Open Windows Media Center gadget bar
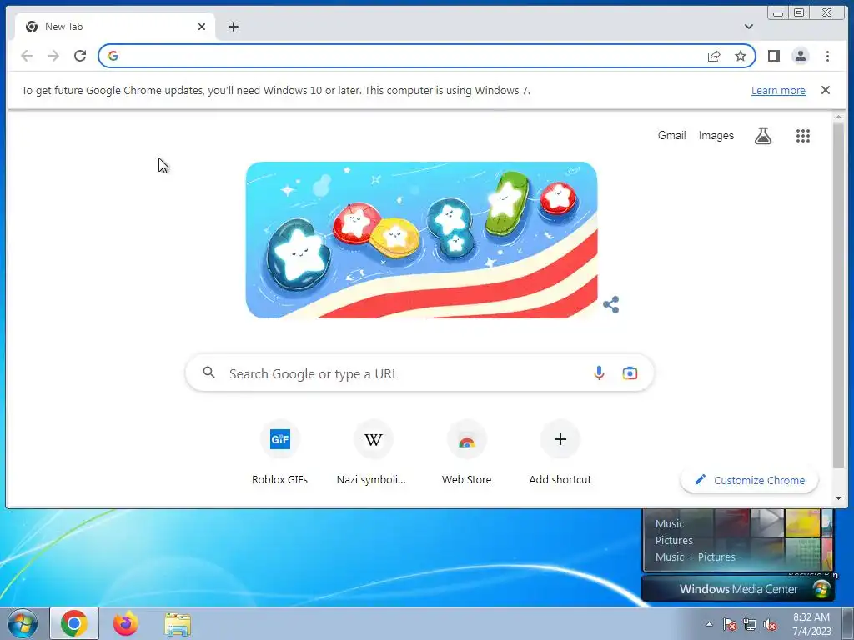This screenshot has width=854, height=640. coord(738,589)
